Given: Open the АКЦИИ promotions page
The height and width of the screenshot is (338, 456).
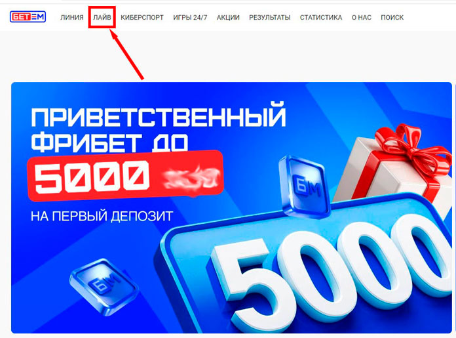Looking at the screenshot, I should point(228,18).
